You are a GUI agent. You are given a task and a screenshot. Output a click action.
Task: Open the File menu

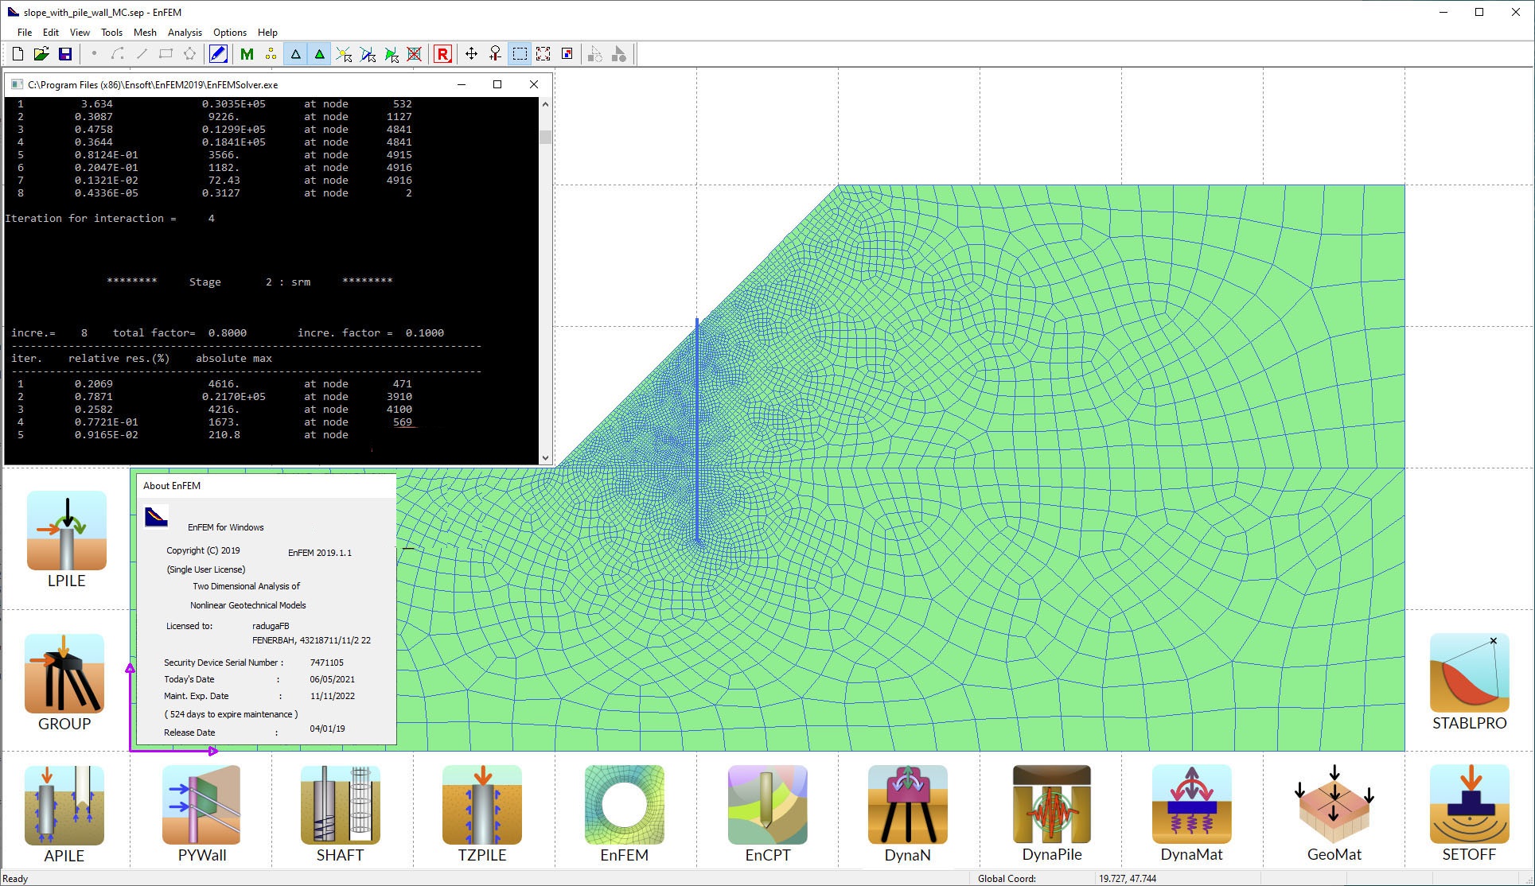click(25, 33)
